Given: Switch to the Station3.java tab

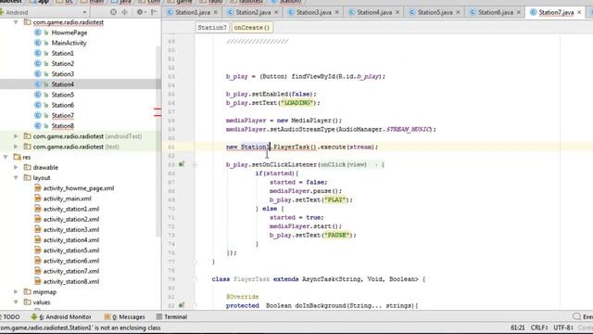Looking at the screenshot, I should tap(313, 12).
